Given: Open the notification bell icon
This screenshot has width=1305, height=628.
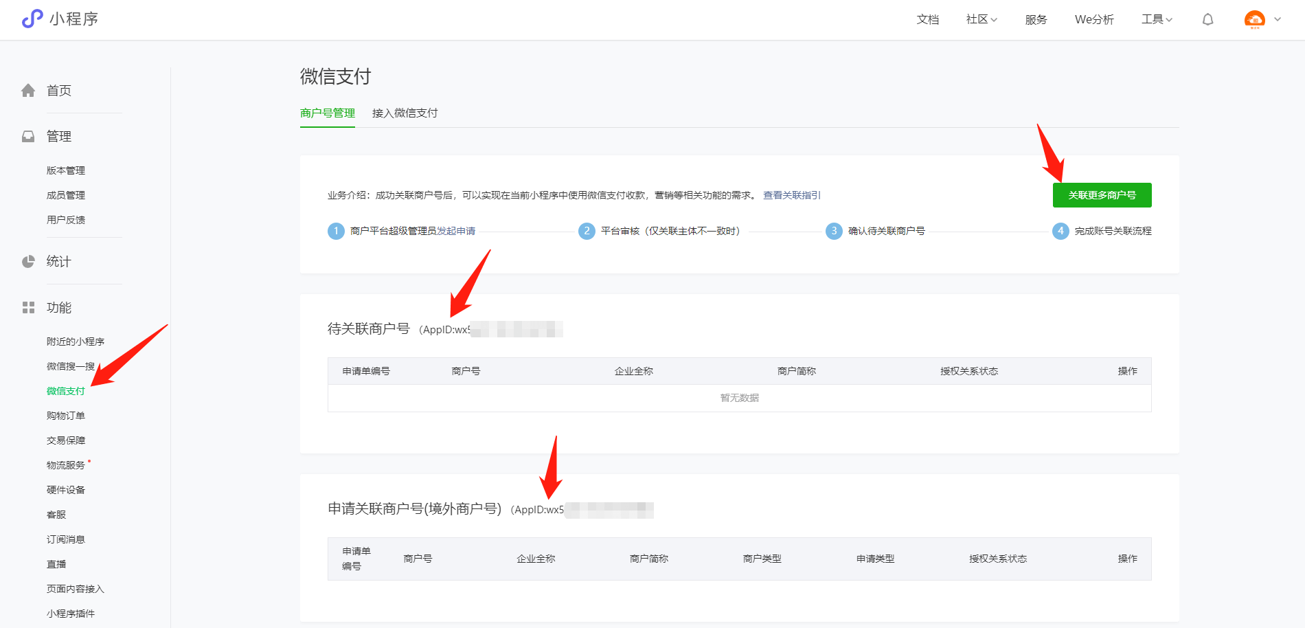Looking at the screenshot, I should [1207, 19].
